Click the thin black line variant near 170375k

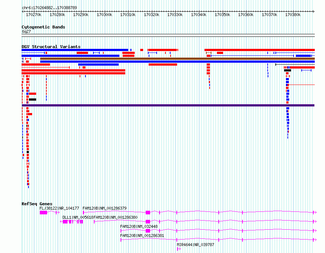coord(295,65)
